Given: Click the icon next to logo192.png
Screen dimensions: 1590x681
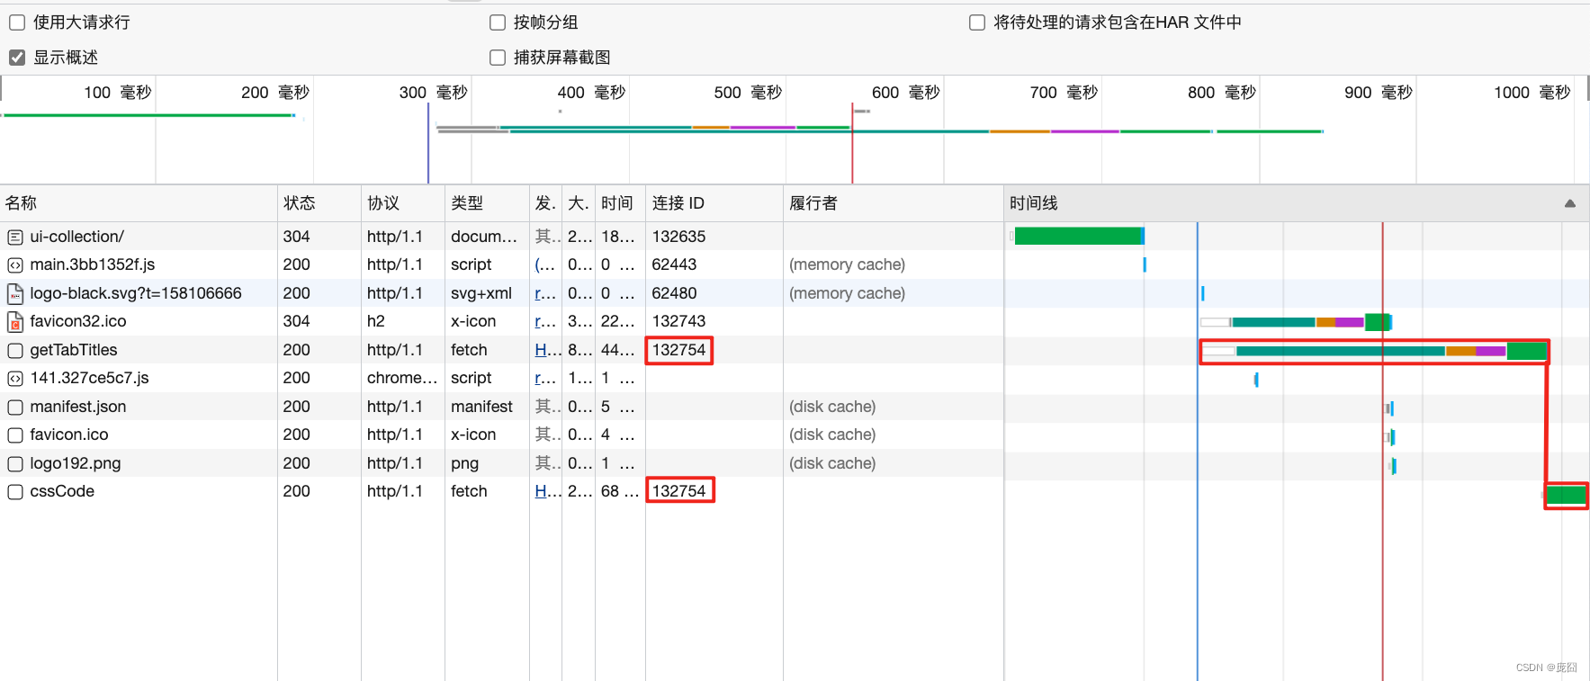Looking at the screenshot, I should [15, 463].
